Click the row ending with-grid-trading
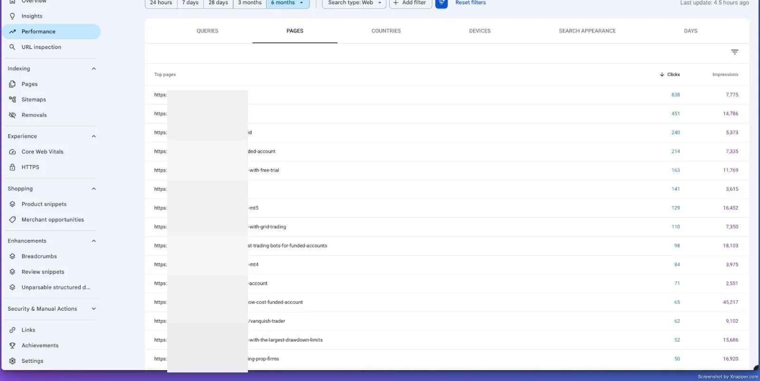760x381 pixels. pyautogui.click(x=447, y=227)
